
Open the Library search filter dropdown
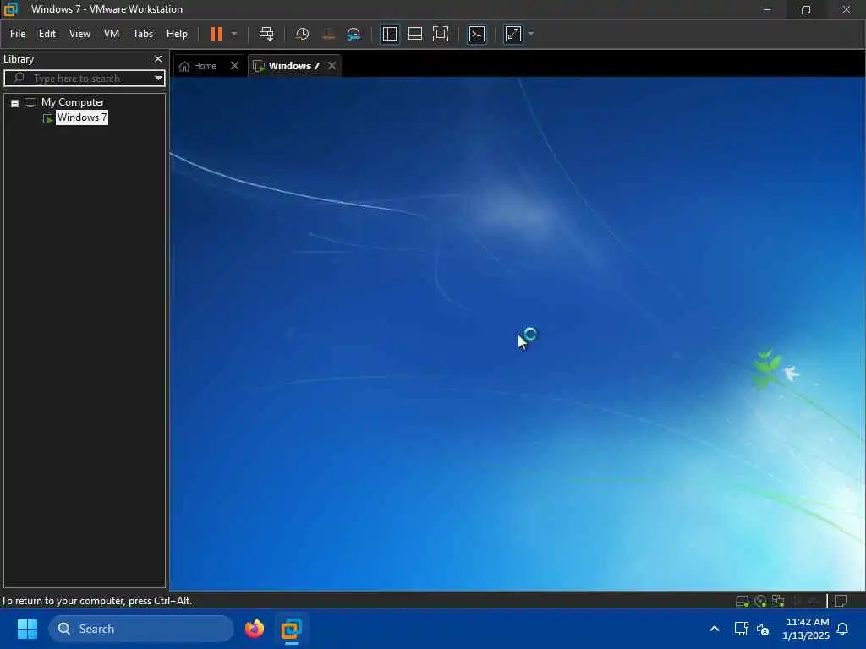point(158,79)
